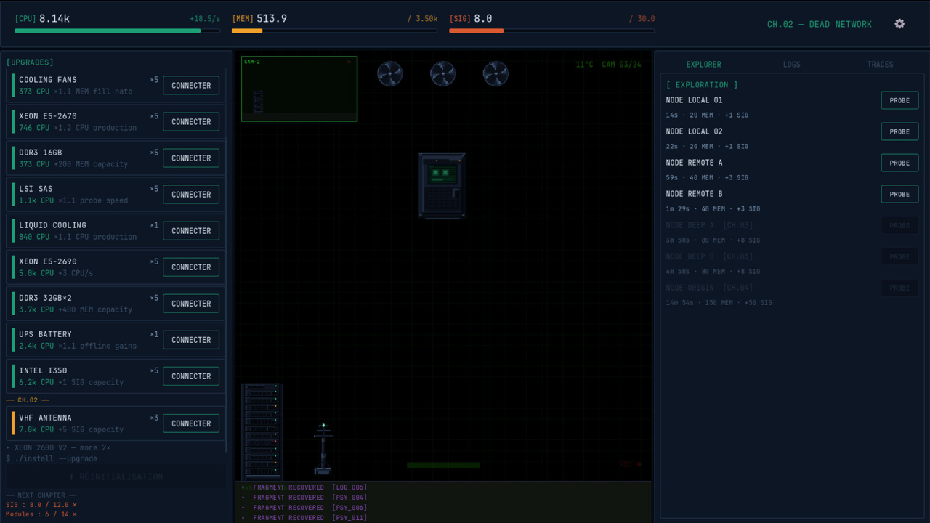
Task: Probe Node Local 02
Action: [899, 131]
